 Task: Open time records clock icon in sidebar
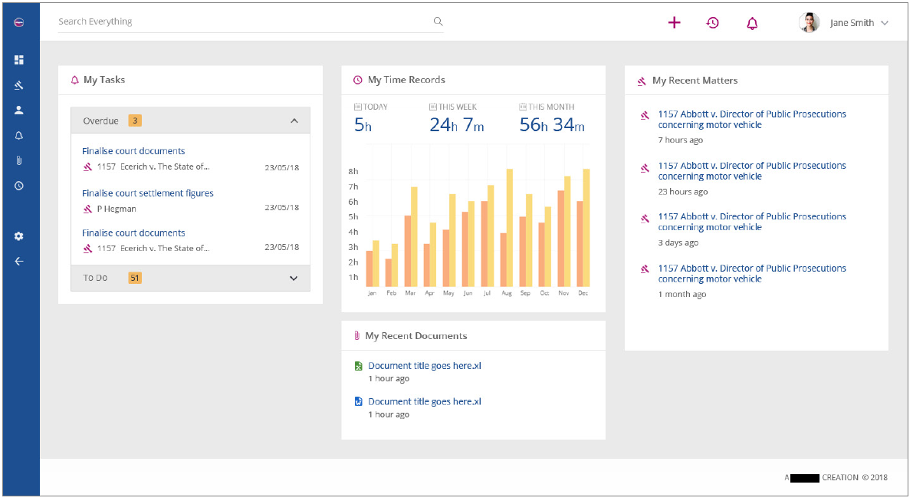coord(19,186)
